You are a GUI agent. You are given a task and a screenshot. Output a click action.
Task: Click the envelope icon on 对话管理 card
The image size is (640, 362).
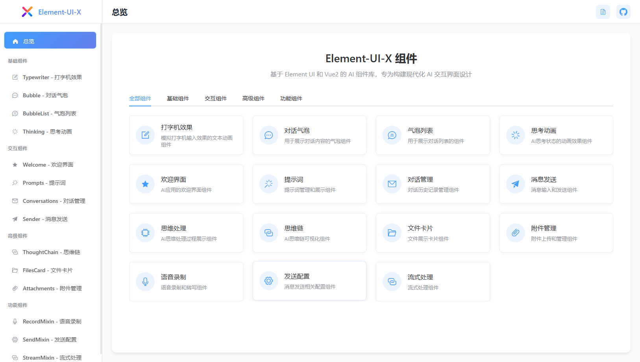pos(392,184)
